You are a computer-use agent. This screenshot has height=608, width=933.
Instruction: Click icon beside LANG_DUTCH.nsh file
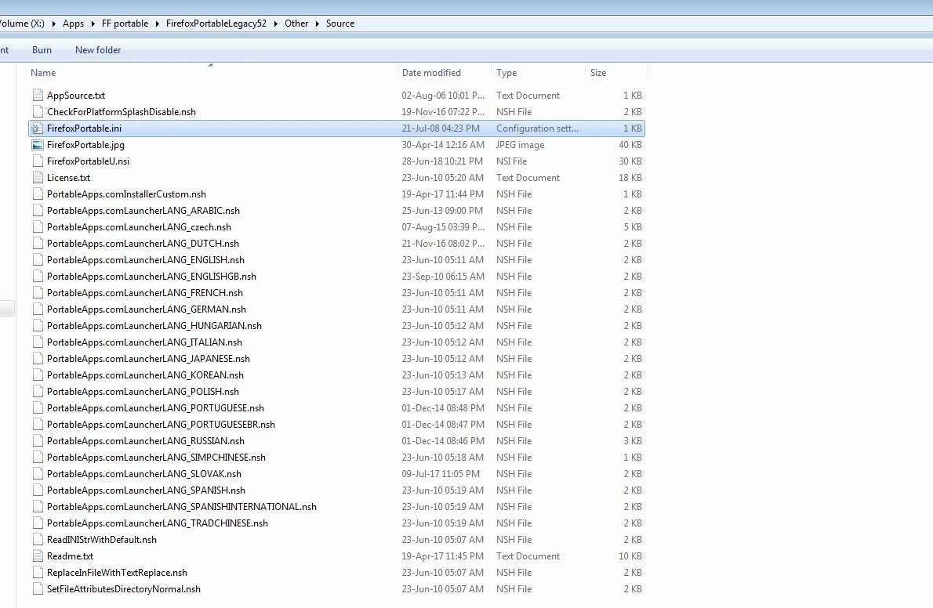38,244
